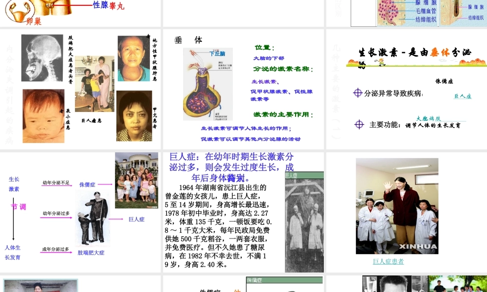Click the tall man and short man illustration
Screen dimensions: 487x292
click(x=93, y=219)
